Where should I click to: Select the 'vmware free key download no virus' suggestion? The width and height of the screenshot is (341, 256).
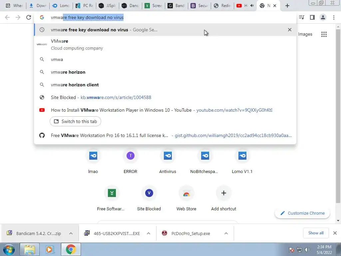pos(165,30)
